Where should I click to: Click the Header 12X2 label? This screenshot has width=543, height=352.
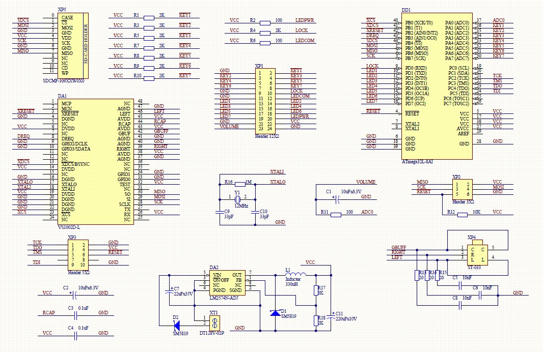[267, 136]
